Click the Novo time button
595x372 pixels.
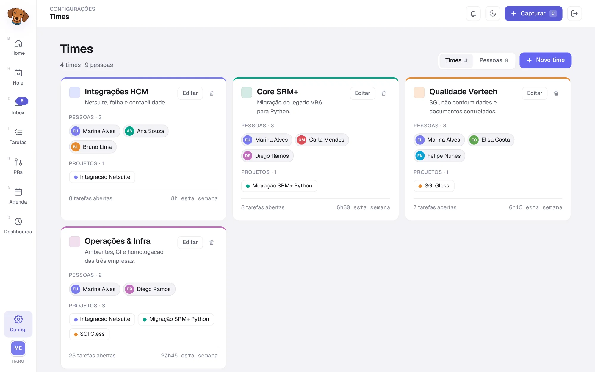tap(545, 60)
